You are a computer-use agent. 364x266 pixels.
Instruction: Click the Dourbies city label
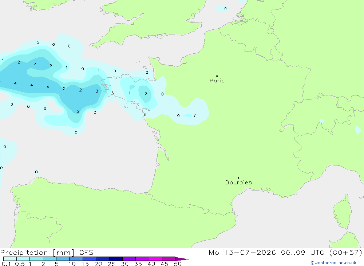click(238, 183)
